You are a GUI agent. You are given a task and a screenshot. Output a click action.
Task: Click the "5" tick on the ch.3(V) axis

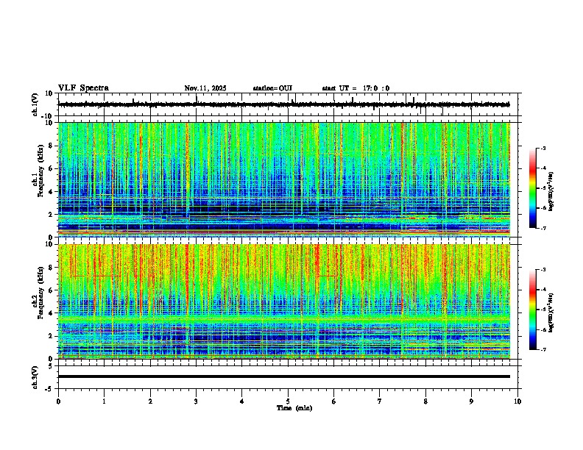point(52,365)
